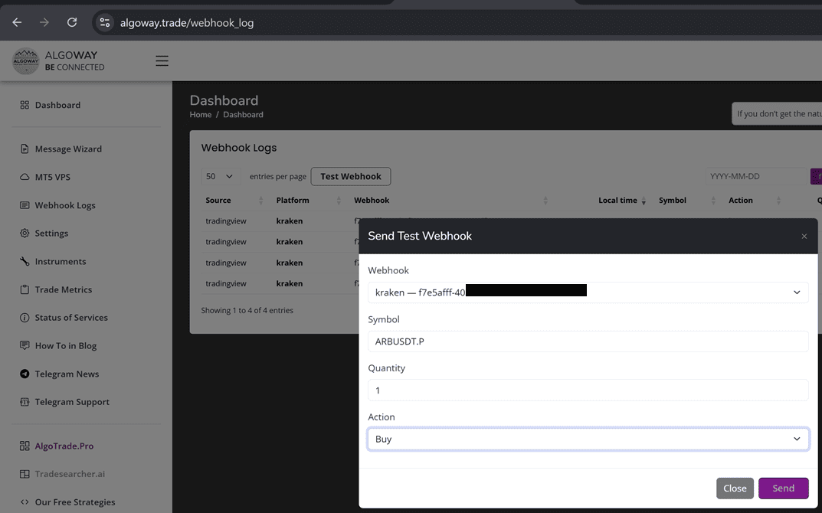The width and height of the screenshot is (822, 513).
Task: Open the Action dropdown showing Buy
Action: click(588, 439)
